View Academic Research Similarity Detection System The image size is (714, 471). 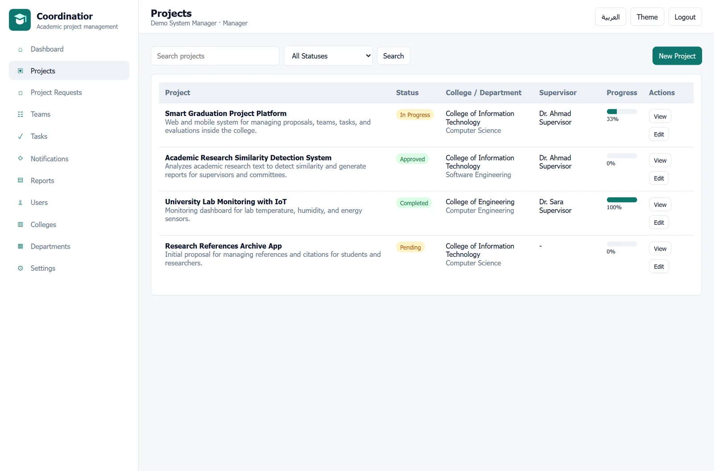[660, 161]
